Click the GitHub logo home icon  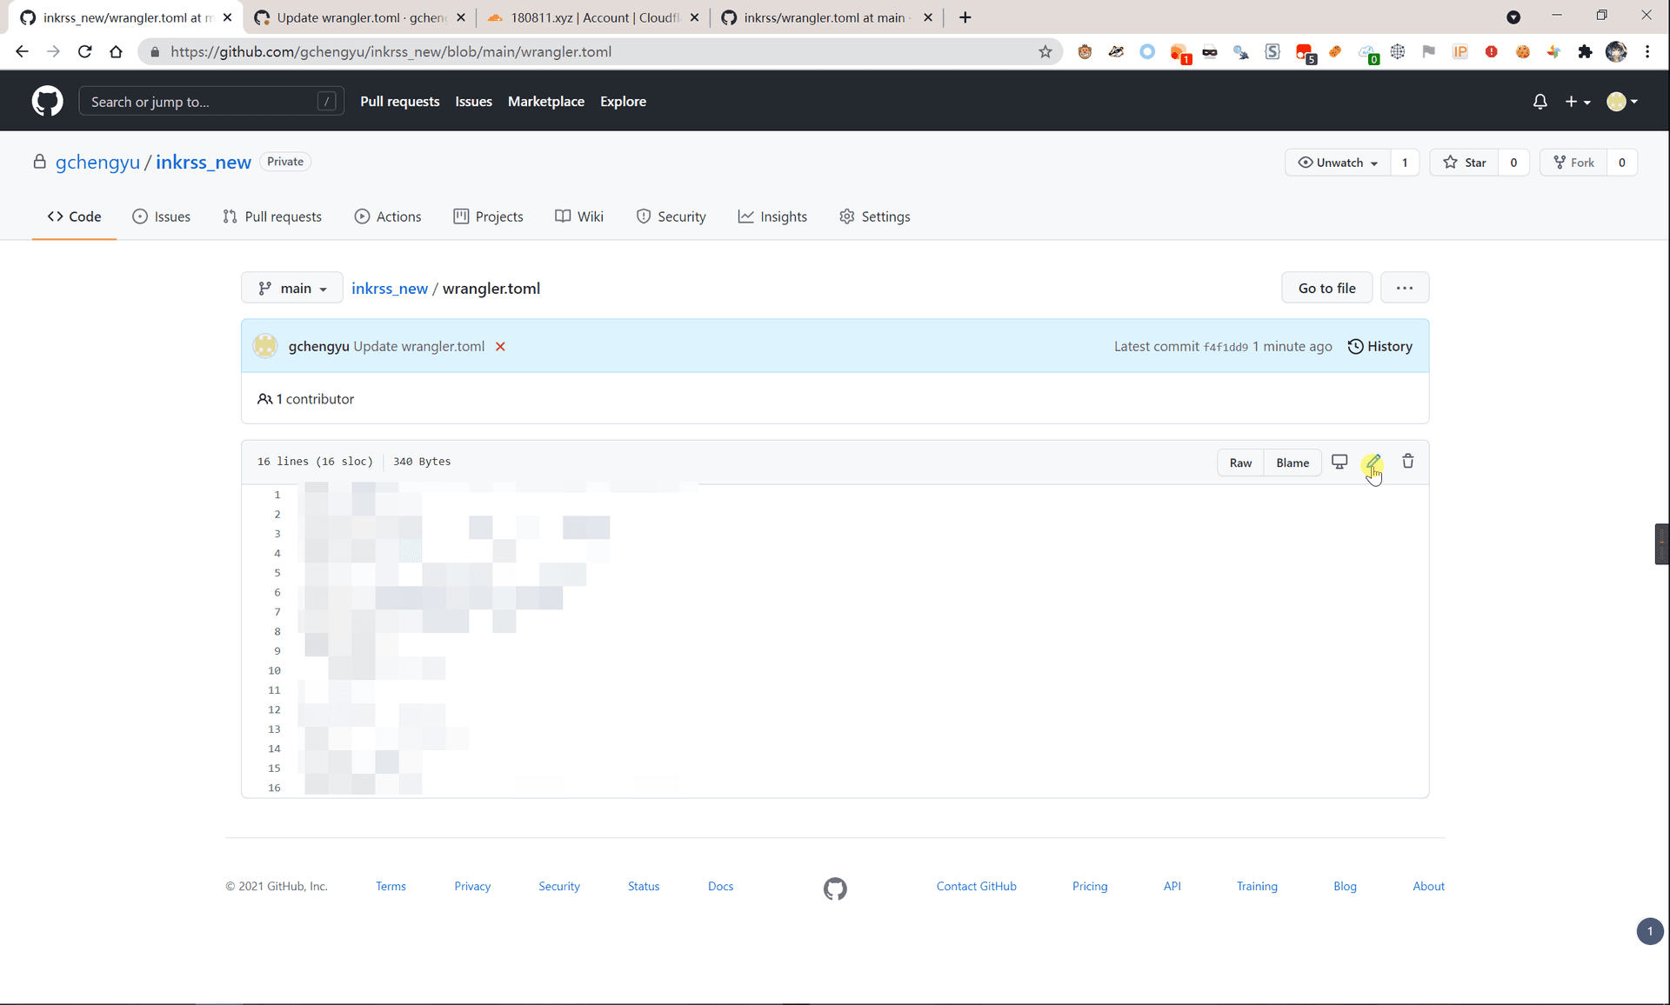pyautogui.click(x=47, y=101)
